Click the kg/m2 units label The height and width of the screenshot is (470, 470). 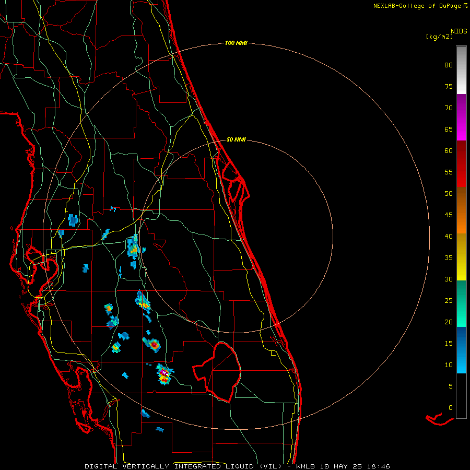[x=439, y=37]
